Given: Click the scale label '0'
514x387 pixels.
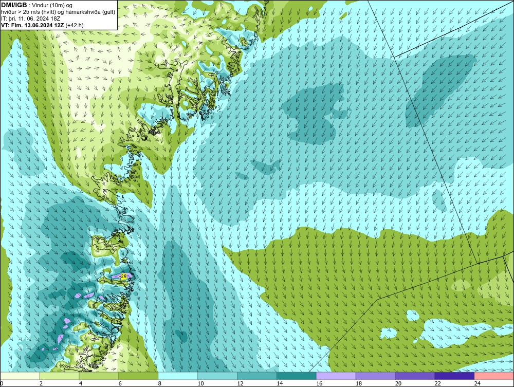Looking at the screenshot, I should 2,383.
